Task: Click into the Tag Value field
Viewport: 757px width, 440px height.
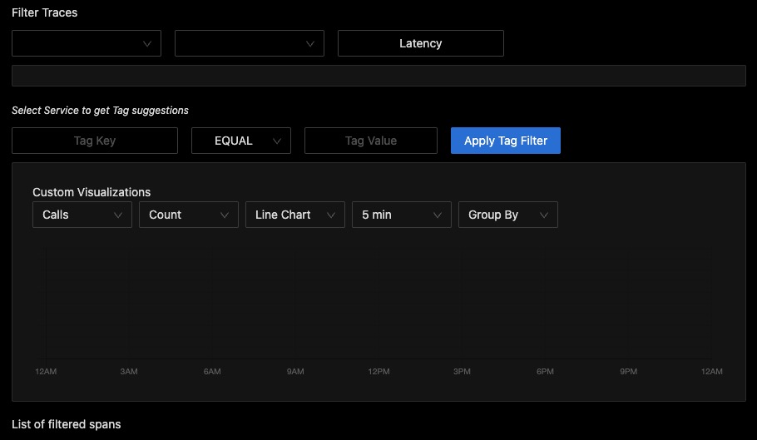Action: coord(370,141)
